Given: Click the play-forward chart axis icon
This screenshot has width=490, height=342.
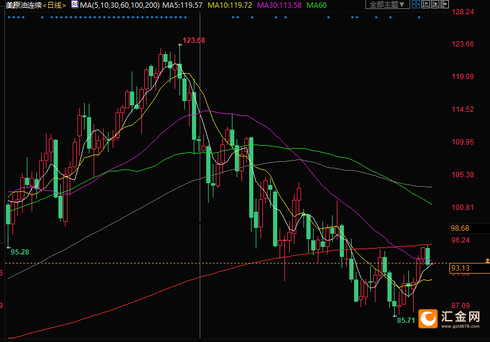Looking at the screenshot, I should [435, 4].
